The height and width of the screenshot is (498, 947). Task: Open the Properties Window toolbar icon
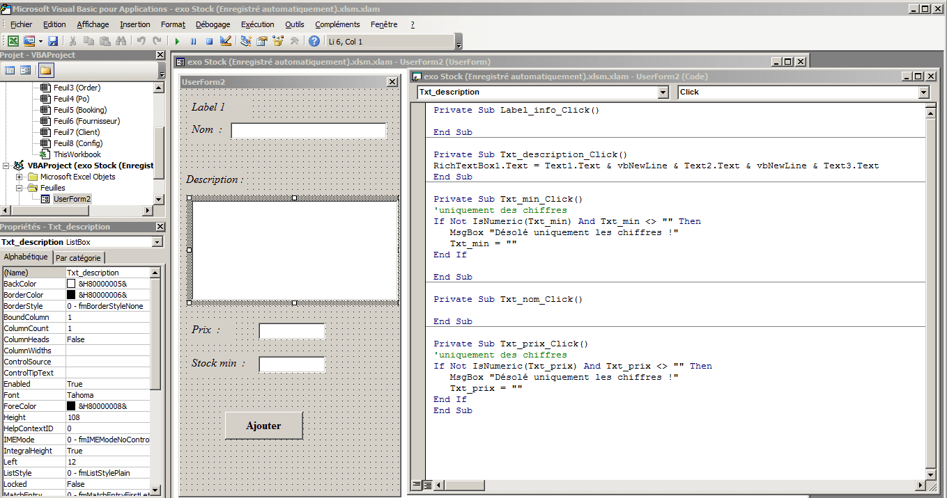262,42
